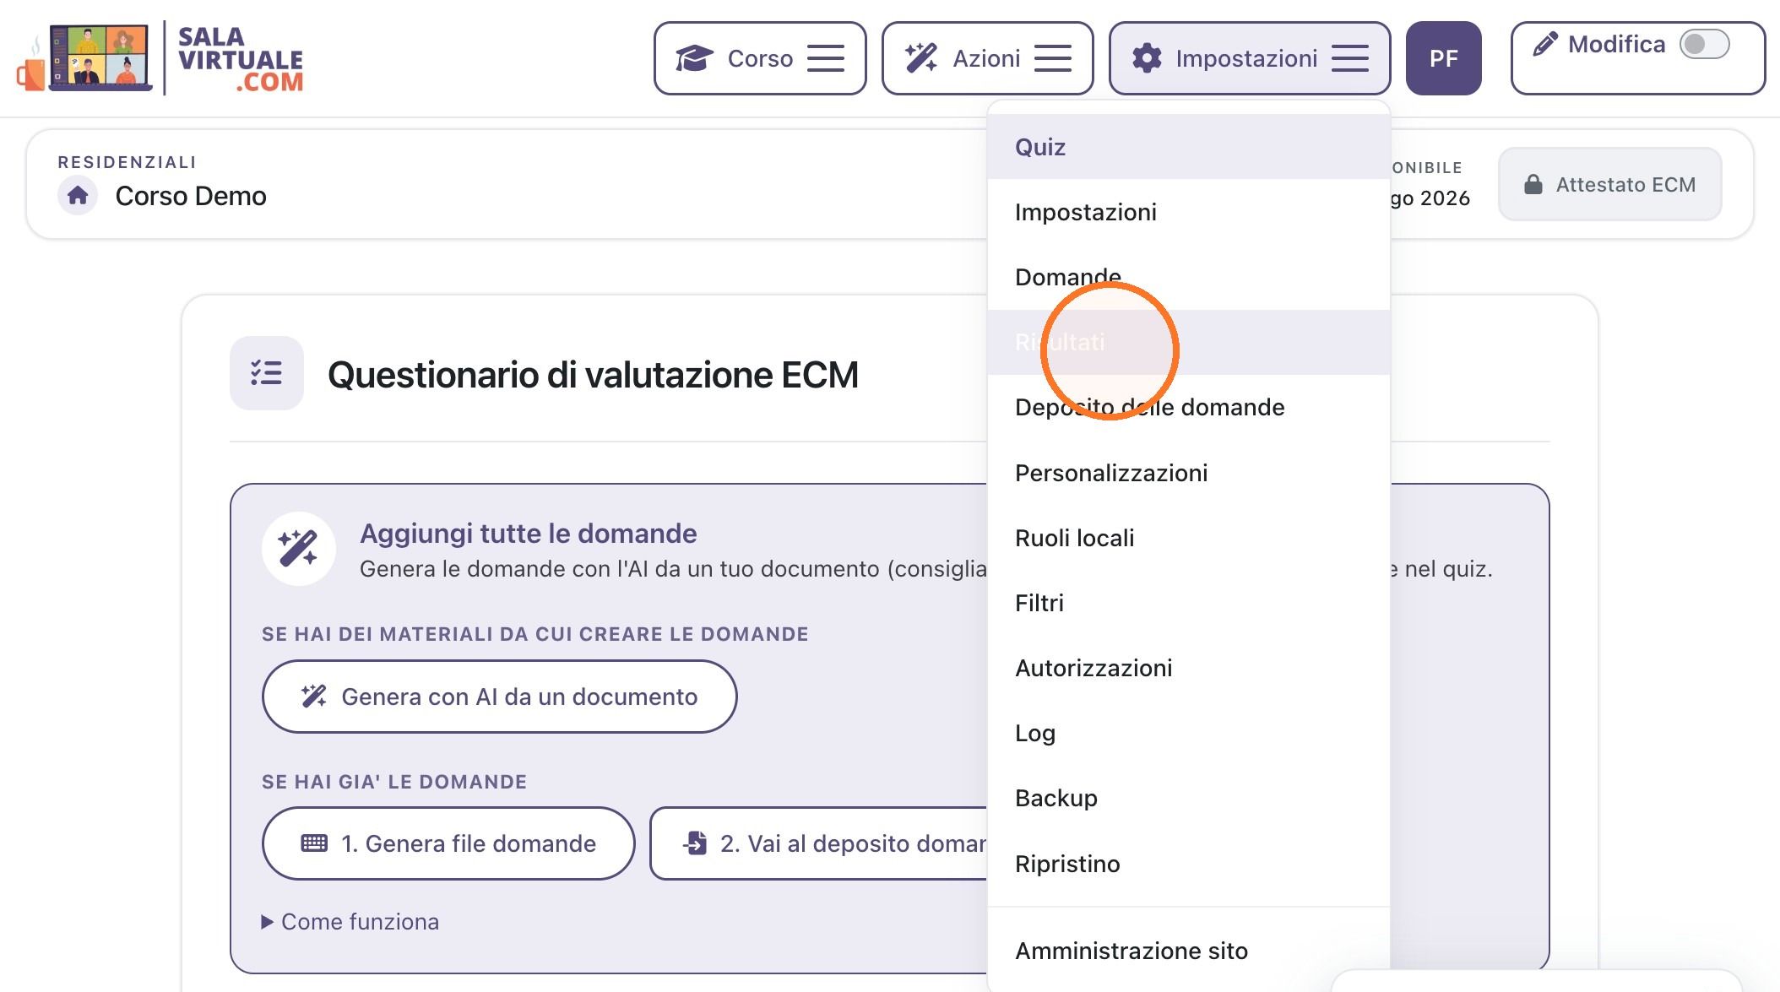Open Autorizzazioni menu entry
Viewport: 1780px width, 992px height.
point(1188,668)
